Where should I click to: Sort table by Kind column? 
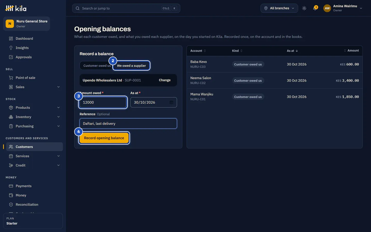(237, 51)
